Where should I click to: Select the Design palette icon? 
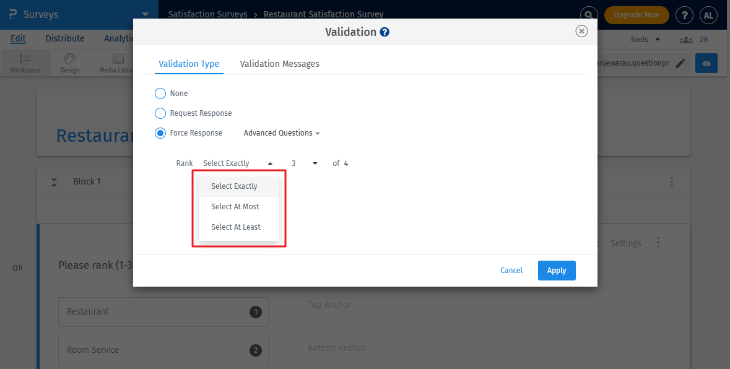pos(69,62)
